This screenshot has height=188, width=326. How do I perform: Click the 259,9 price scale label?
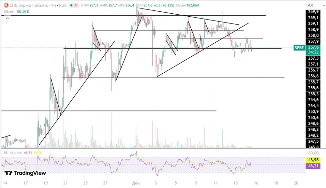(x=313, y=12)
